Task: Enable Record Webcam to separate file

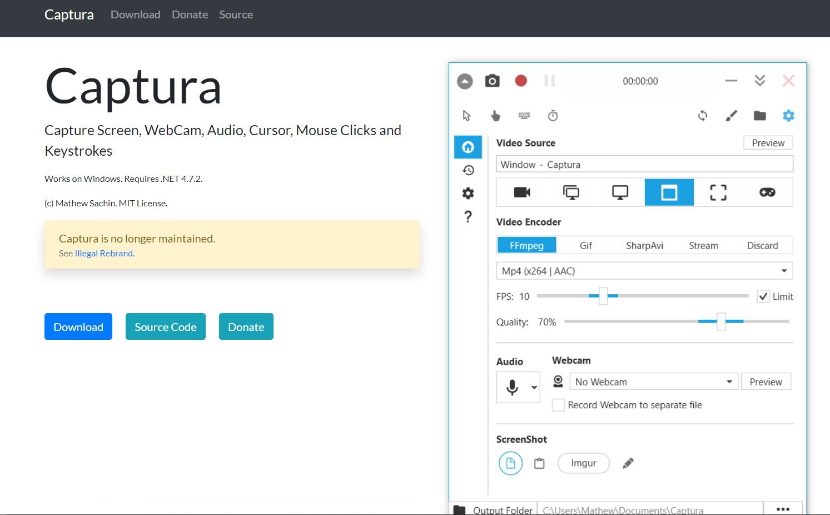Action: 558,405
